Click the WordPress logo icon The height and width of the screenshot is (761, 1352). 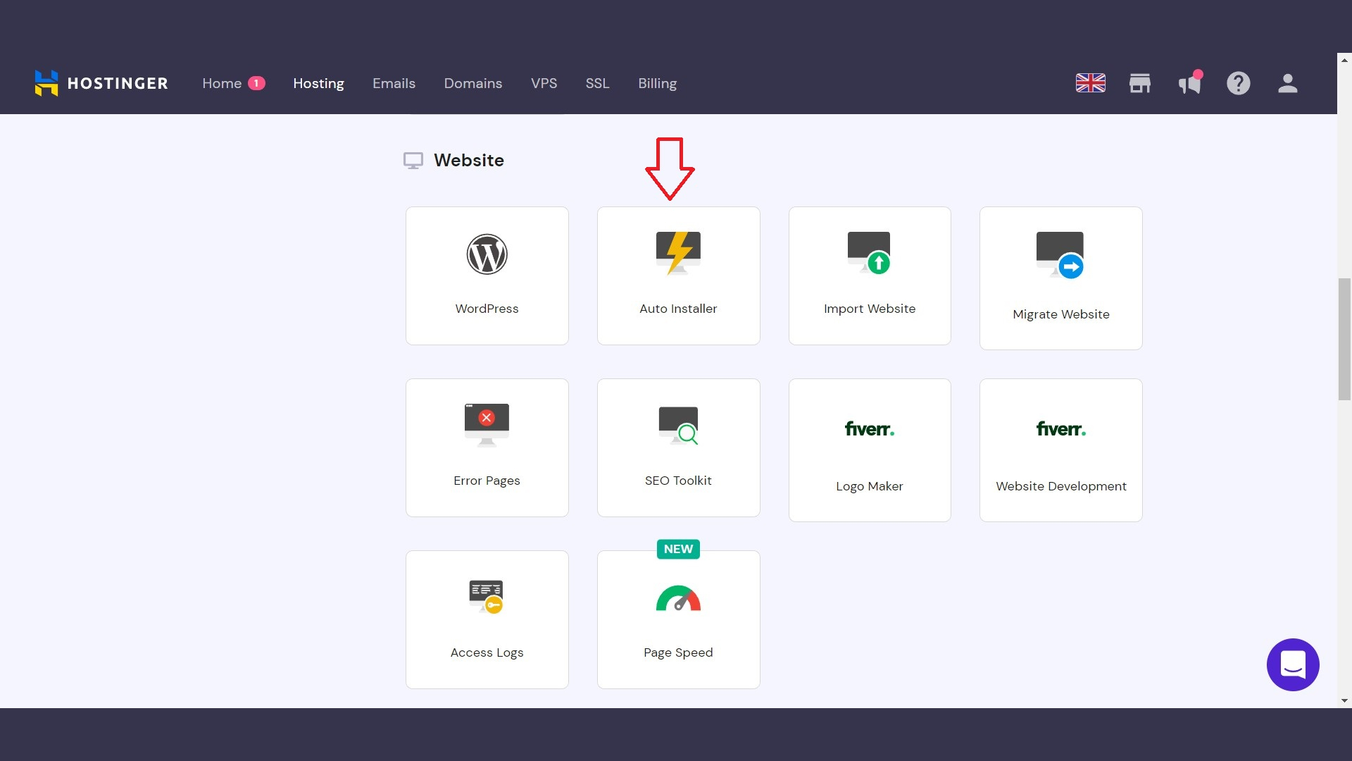pyautogui.click(x=487, y=254)
